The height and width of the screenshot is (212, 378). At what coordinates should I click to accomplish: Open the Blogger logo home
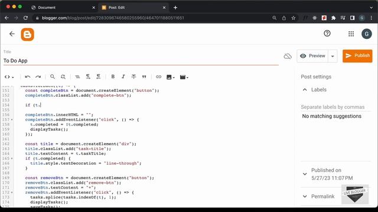[27, 35]
